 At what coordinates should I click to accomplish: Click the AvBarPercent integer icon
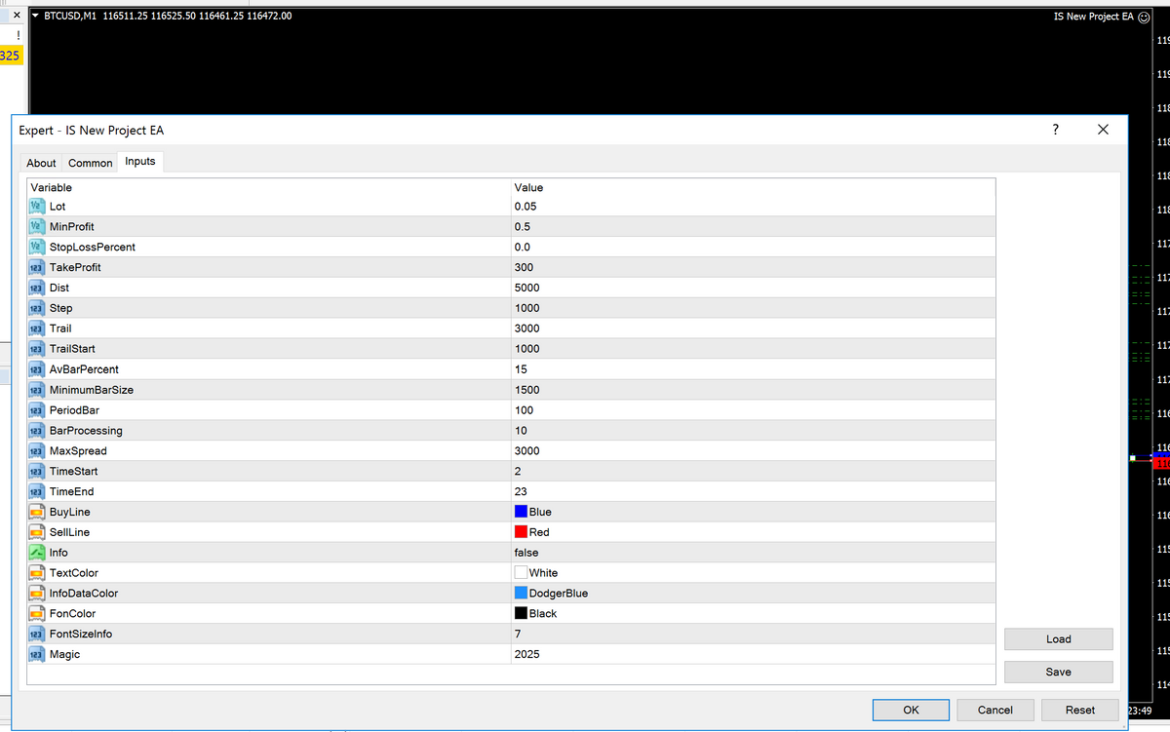[x=36, y=369]
